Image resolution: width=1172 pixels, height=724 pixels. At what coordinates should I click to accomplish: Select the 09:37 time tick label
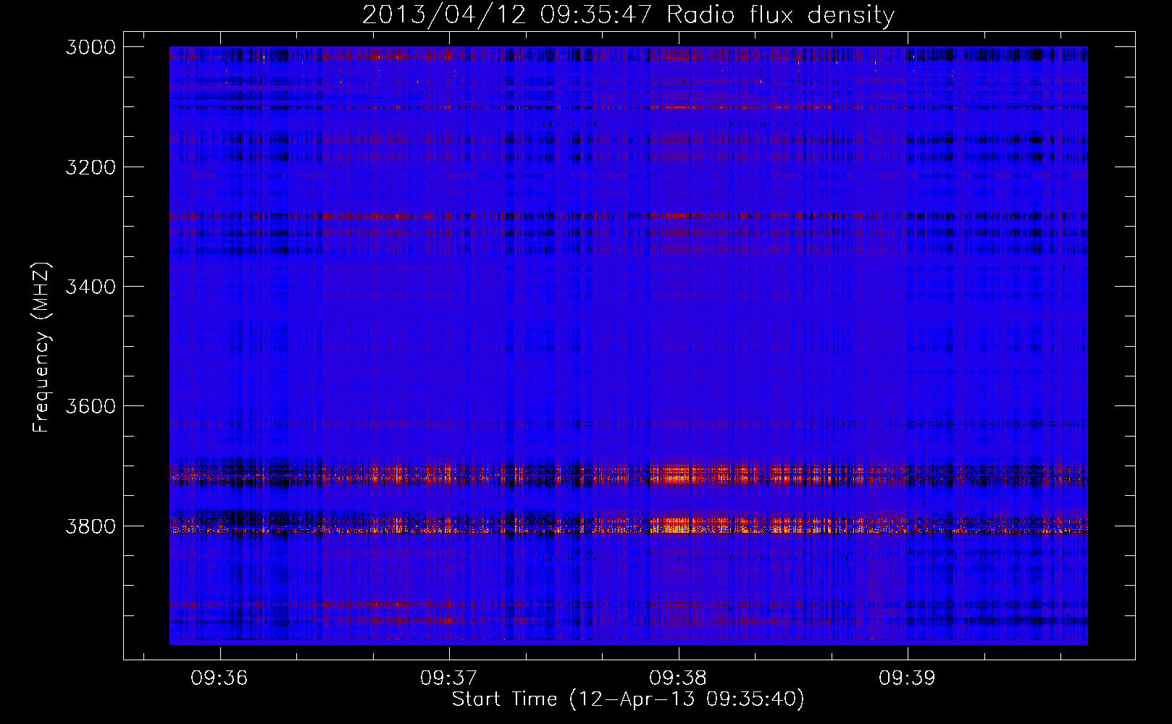pyautogui.click(x=449, y=678)
